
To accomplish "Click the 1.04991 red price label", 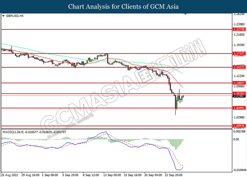I will [x=239, y=108].
